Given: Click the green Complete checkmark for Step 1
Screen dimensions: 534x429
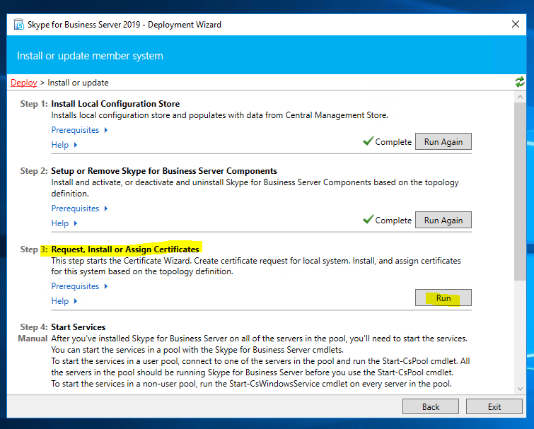Looking at the screenshot, I should tap(368, 141).
